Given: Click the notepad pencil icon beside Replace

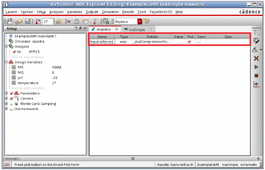Looking at the screenshot, I should pos(146,21).
